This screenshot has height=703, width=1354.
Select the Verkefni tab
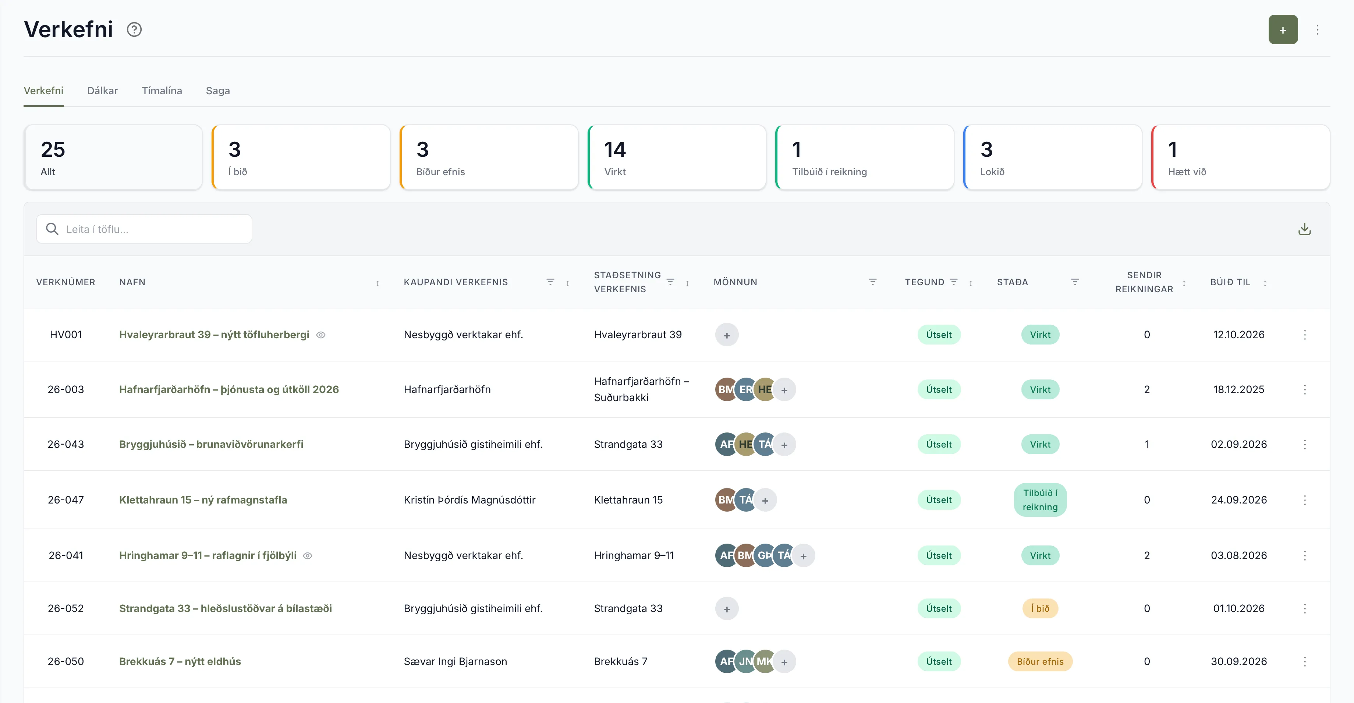click(44, 91)
